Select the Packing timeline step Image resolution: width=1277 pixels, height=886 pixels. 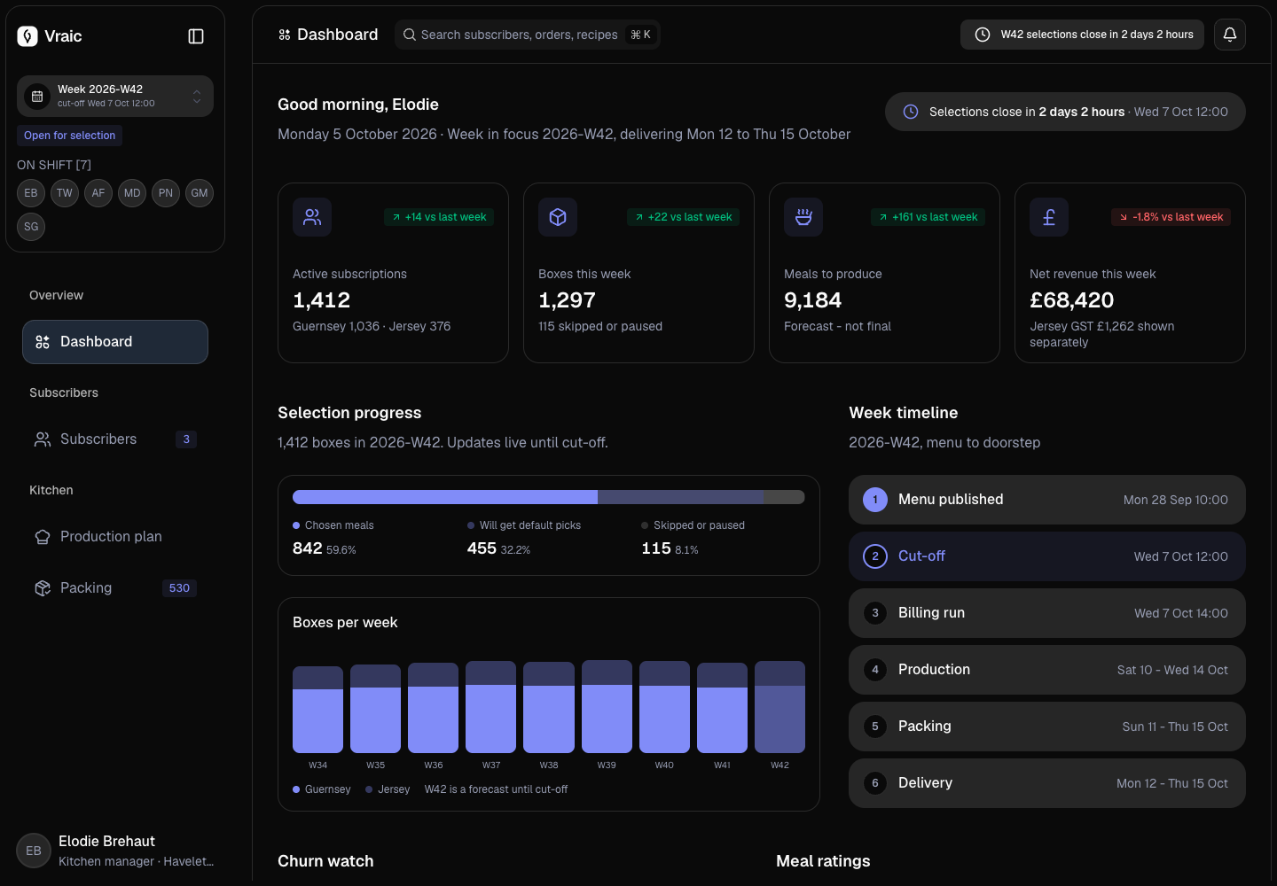coord(1047,727)
